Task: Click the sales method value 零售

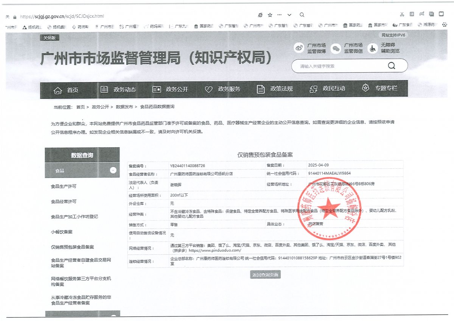Action: click(174, 224)
